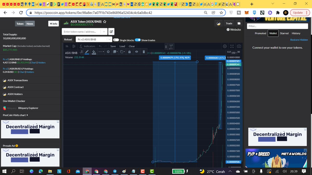Clear the chart drawings

(x=132, y=46)
